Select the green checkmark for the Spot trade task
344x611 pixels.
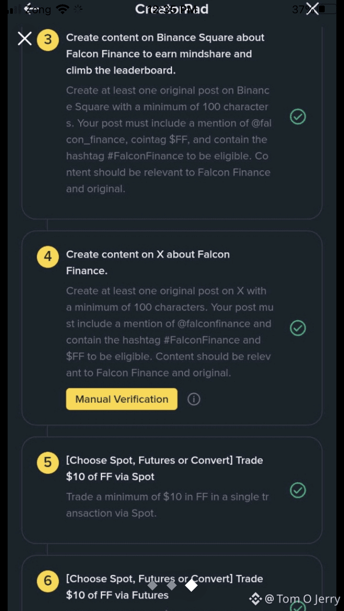(x=298, y=490)
